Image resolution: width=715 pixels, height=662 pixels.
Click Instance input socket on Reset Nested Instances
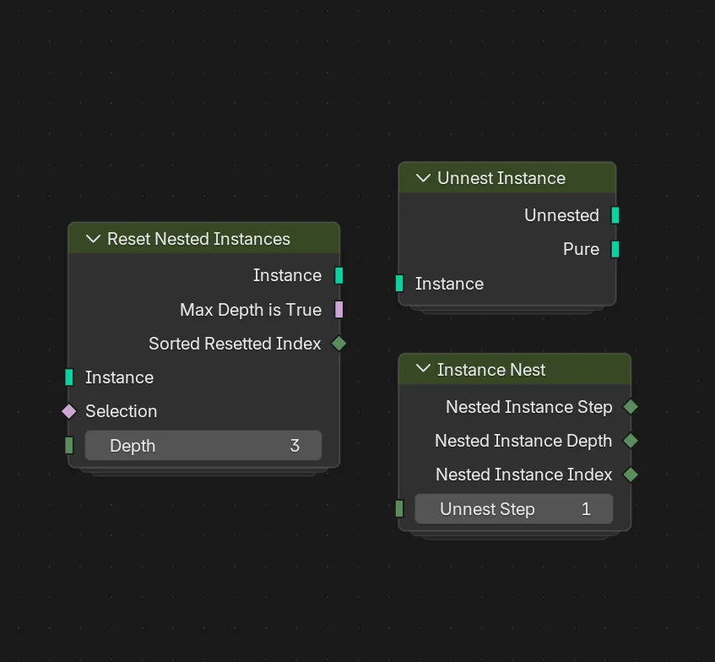point(69,377)
